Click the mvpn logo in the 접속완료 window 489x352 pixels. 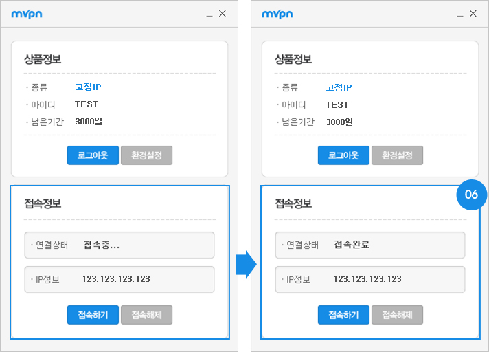point(278,14)
